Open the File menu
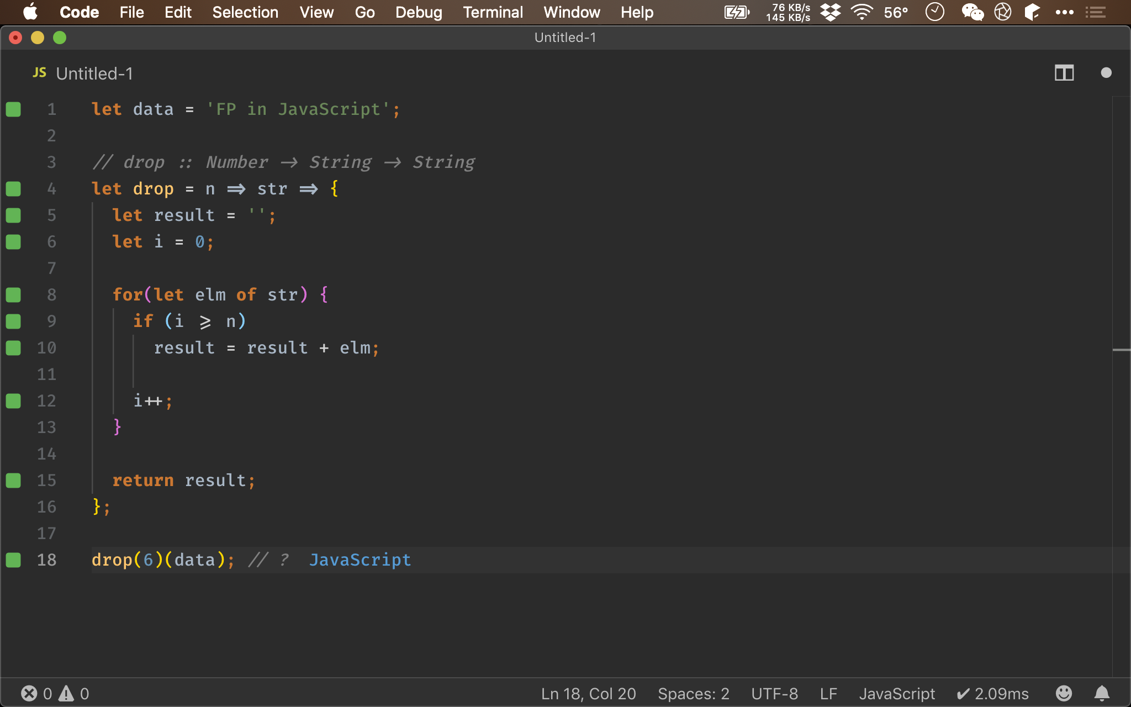This screenshot has height=707, width=1131. pos(131,12)
